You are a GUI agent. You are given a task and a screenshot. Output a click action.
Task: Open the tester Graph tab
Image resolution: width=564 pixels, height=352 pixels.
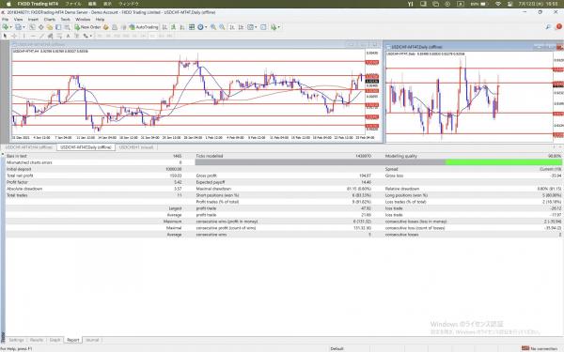click(55, 340)
